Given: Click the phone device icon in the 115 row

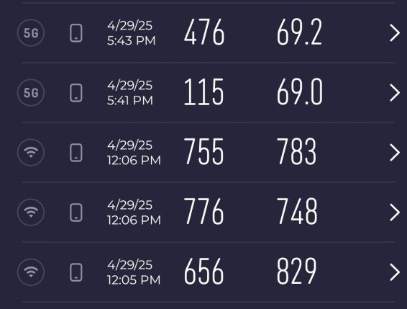Looking at the screenshot, I should pos(76,93).
